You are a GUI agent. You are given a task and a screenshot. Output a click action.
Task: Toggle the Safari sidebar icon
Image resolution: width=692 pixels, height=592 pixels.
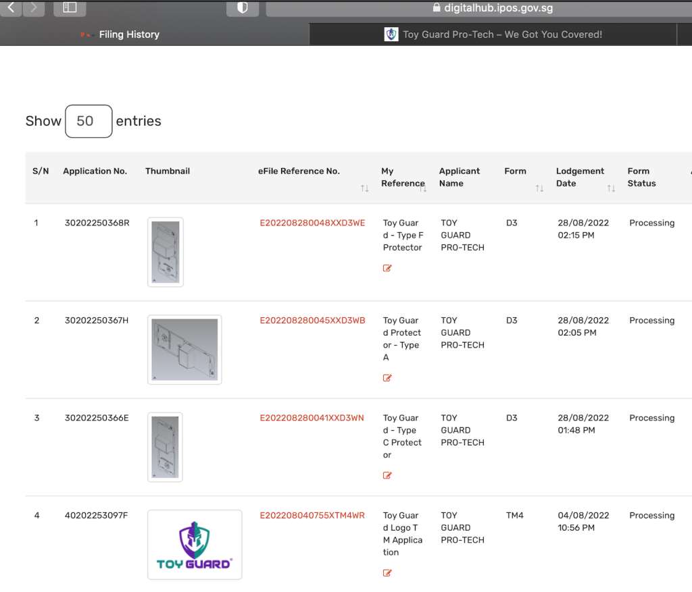(x=69, y=8)
